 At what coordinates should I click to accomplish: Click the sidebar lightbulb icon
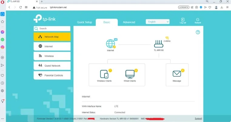click(x=2, y=101)
